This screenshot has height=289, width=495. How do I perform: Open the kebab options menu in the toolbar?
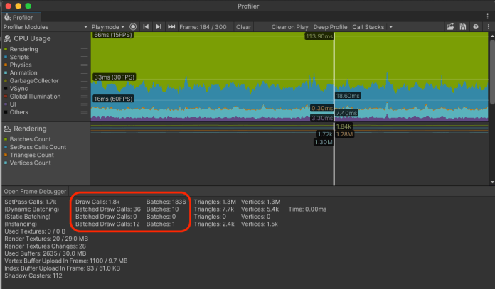(x=487, y=27)
